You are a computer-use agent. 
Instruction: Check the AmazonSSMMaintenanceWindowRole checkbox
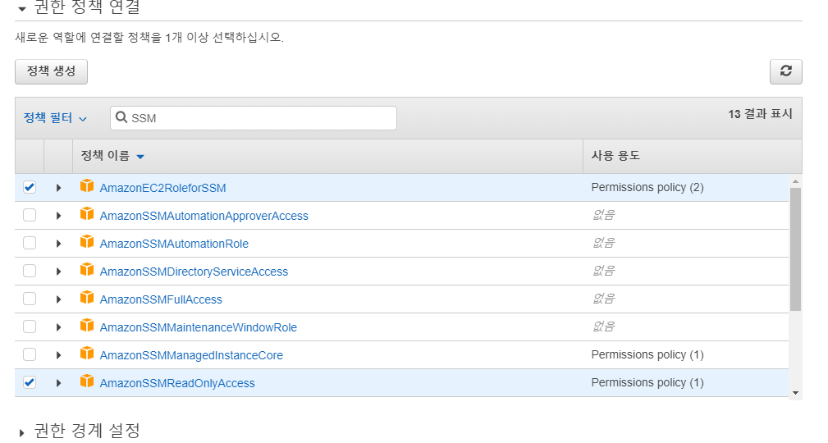(x=30, y=327)
